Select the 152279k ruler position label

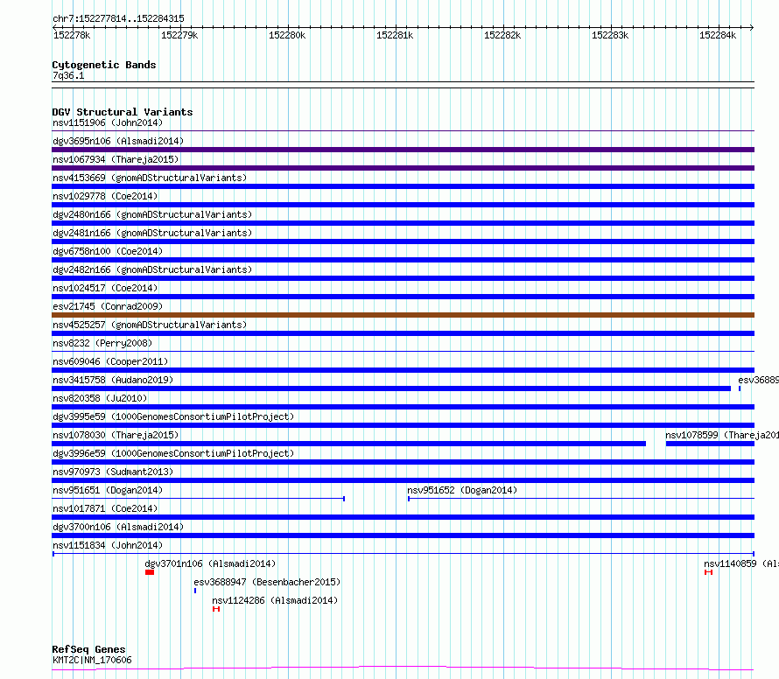[179, 35]
